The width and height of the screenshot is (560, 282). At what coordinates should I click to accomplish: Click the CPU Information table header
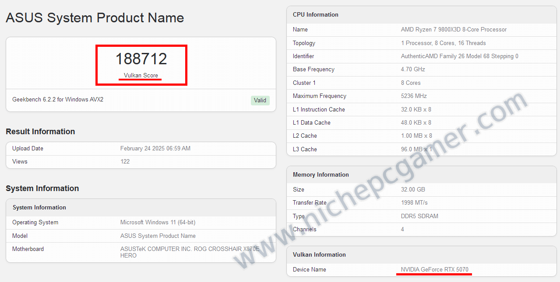pyautogui.click(x=315, y=14)
